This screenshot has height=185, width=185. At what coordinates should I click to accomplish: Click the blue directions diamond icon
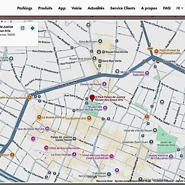click(32, 28)
